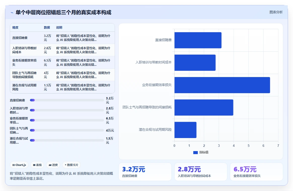
Task: Click the page title 单个中层岗位招错后三个月的真实成本构成
Action: click(63, 13)
